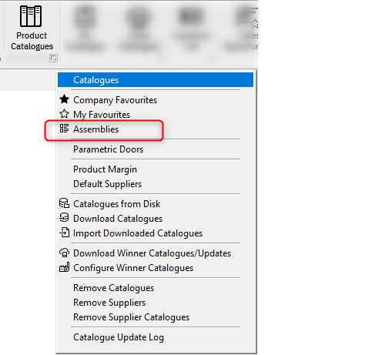Viewport: 365px width, 355px height.
Task: Click the Product Catalogues books icon
Action: (31, 16)
